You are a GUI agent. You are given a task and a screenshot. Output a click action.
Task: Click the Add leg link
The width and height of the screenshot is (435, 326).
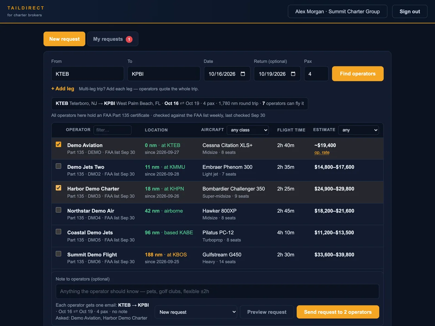click(x=63, y=89)
